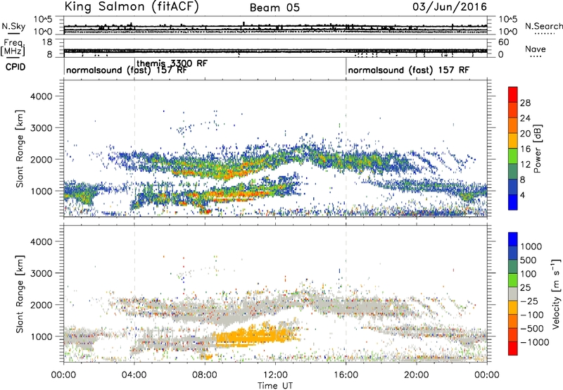Click the '18' frequency axis tick label
Viewport: 563px width, 390px height.
point(47,42)
